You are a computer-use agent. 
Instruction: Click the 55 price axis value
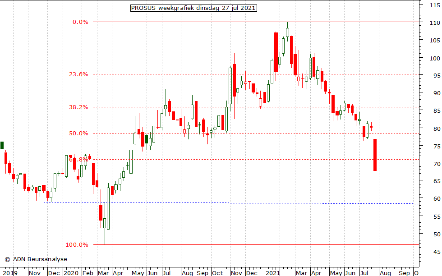(x=437, y=216)
